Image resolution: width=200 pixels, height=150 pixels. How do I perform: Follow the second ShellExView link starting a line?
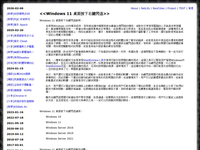[x=53, y=66]
